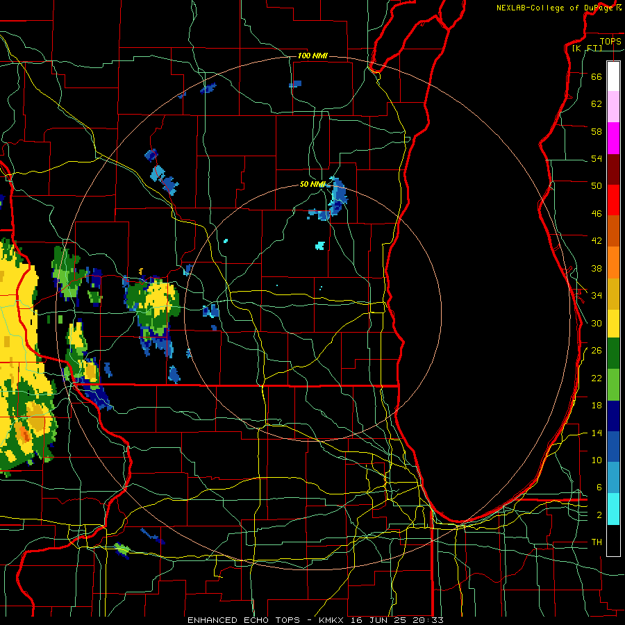Select the dark green legend swatch
Screen dimensions: 625x625
click(x=613, y=353)
